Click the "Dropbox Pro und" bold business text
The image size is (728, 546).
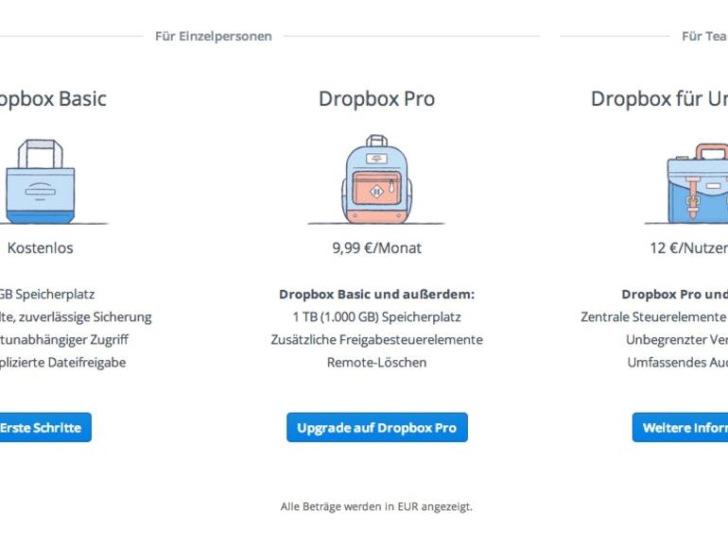(673, 295)
